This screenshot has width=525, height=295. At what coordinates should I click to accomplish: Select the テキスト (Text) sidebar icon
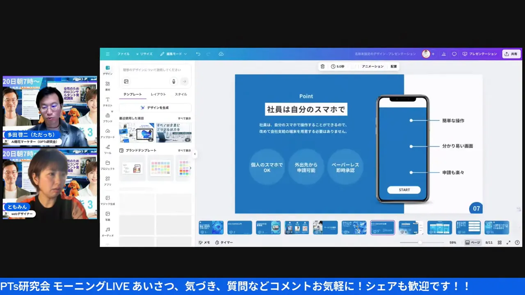[107, 102]
